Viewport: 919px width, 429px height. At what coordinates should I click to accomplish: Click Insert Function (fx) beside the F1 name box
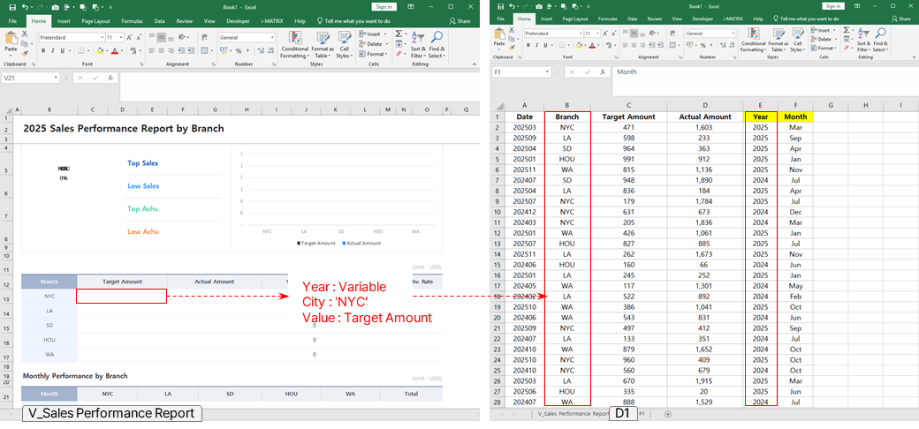pos(602,72)
